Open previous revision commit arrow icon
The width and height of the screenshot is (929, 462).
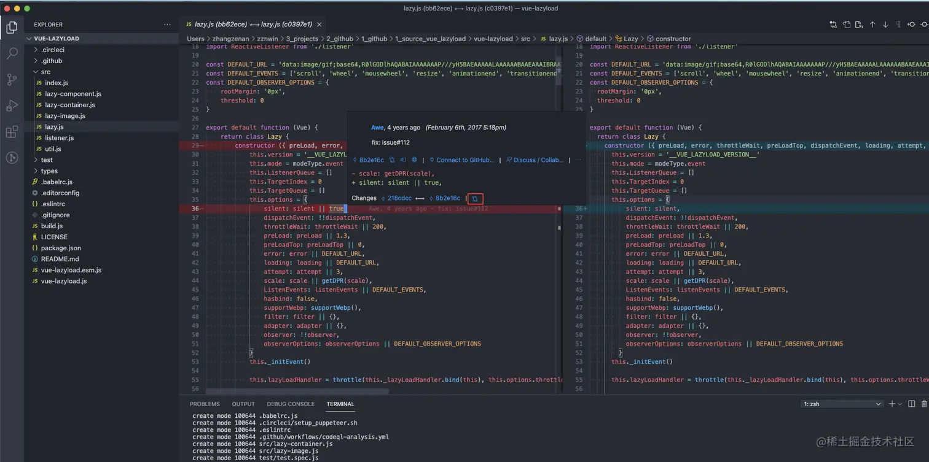click(912, 25)
